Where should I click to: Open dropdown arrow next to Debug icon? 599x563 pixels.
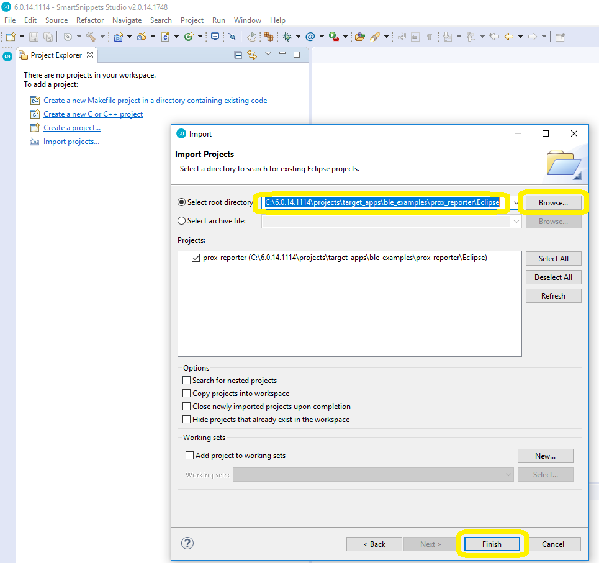[299, 37]
